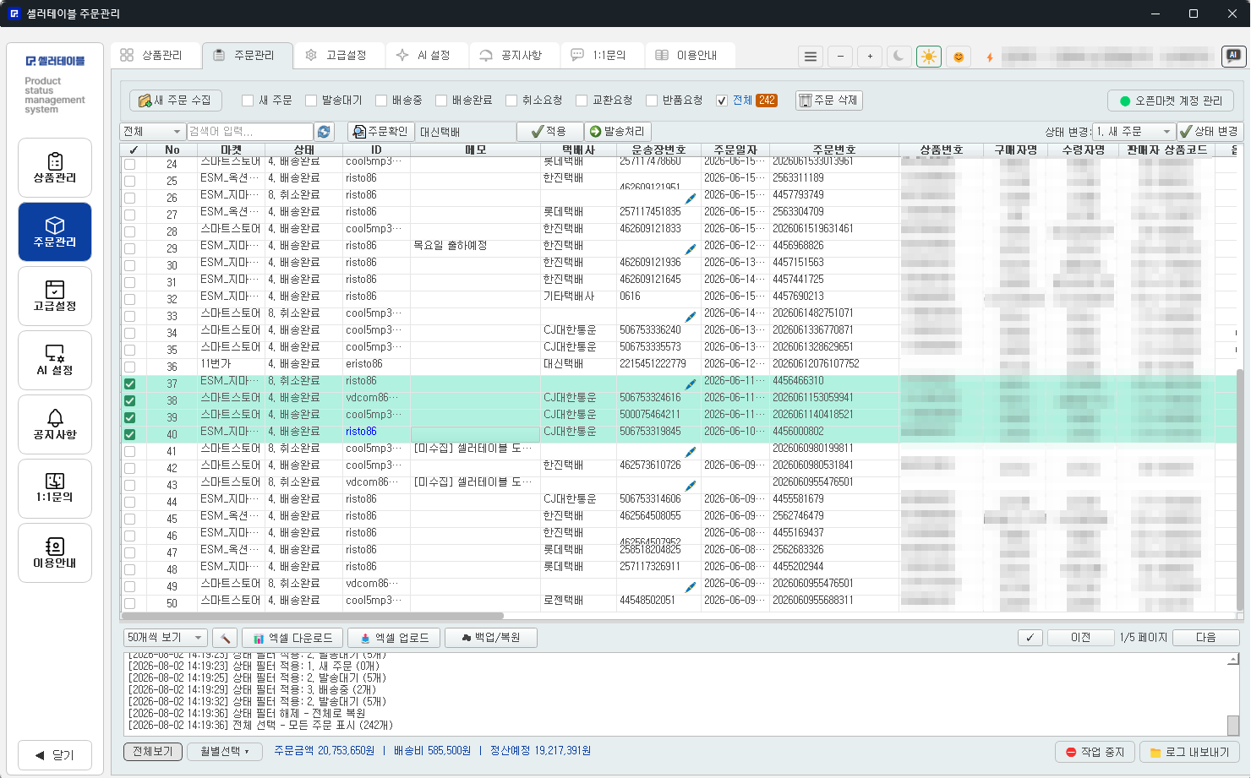Screen dimensions: 1251x778
Task: Click the 엑셀 다운로드 button
Action: tap(293, 638)
